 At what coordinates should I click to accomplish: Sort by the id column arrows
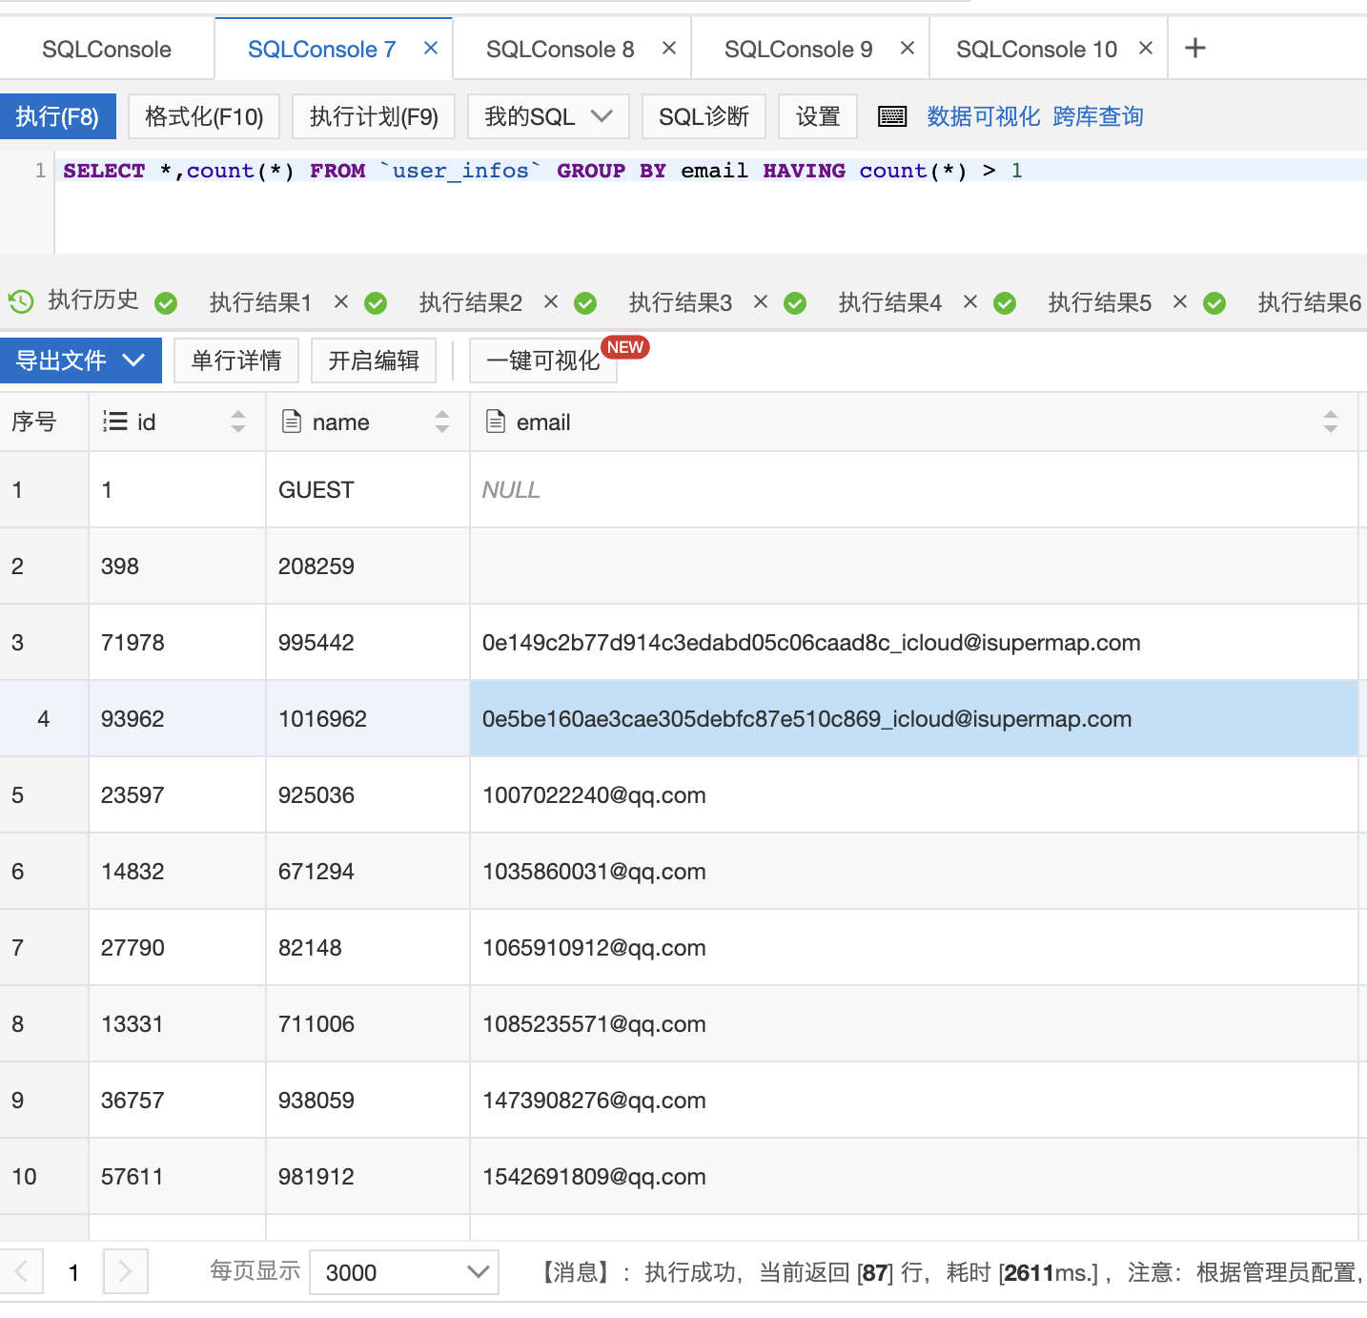(238, 422)
